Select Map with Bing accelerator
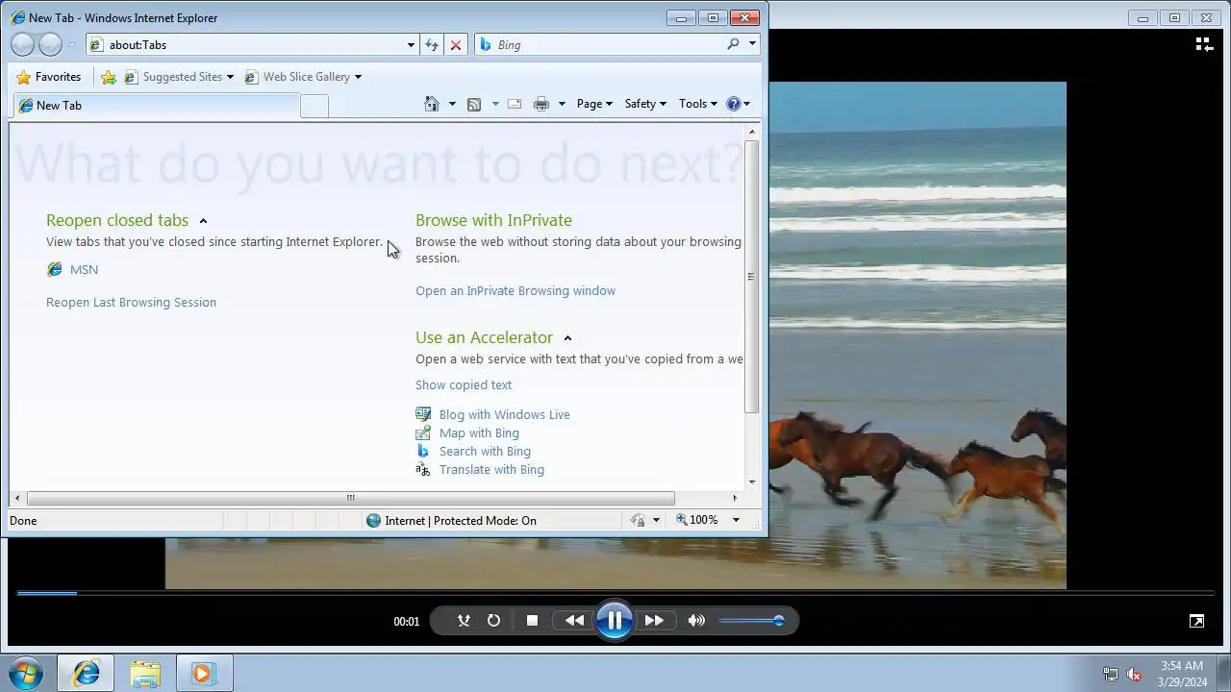 point(479,432)
